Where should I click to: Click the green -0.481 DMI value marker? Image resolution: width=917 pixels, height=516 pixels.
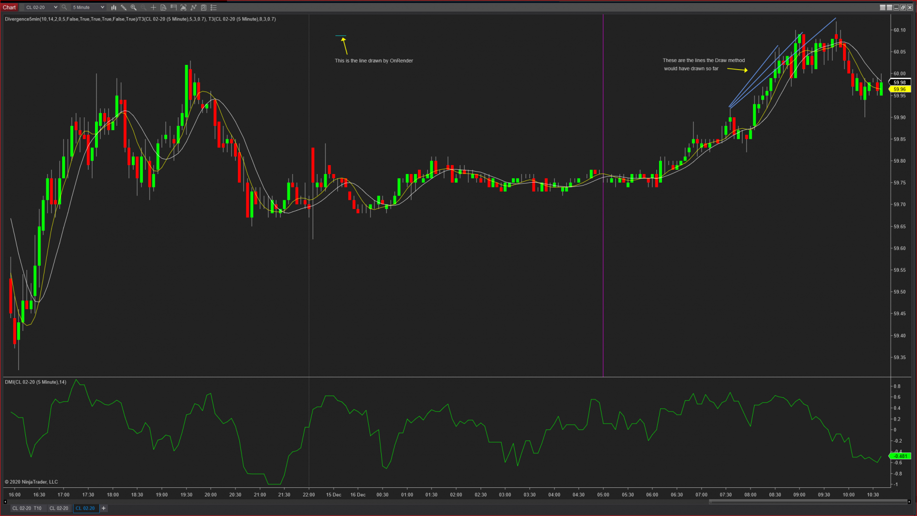tap(900, 456)
